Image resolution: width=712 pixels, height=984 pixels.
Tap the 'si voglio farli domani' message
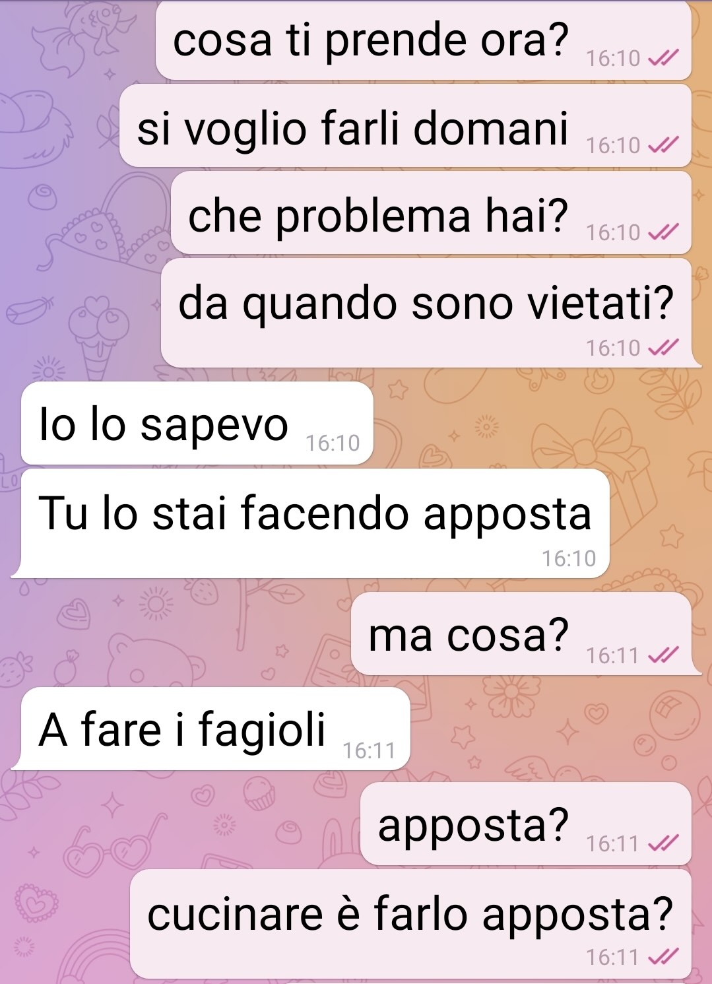405,126
